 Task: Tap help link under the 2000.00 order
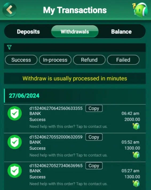(69, 127)
